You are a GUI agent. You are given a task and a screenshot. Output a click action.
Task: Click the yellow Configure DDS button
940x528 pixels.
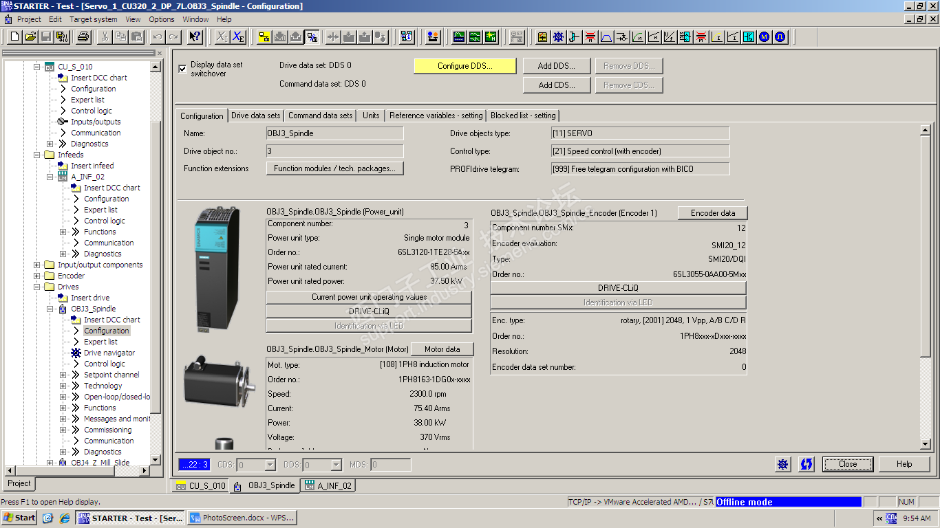[464, 66]
